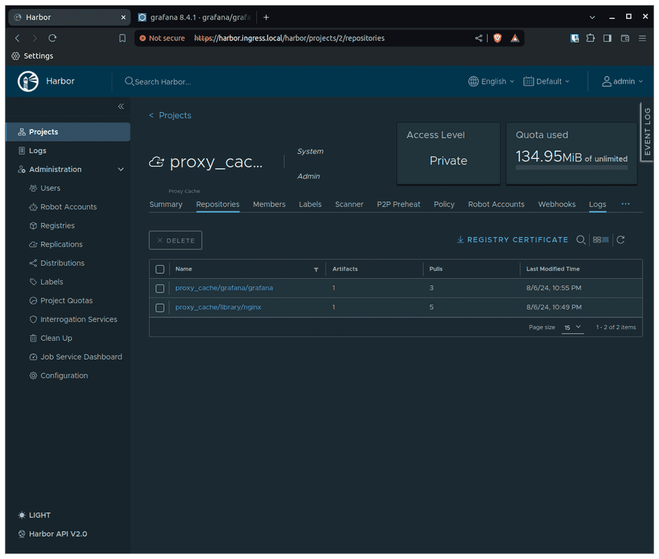The image size is (659, 559).
Task: Open the page size dropdown
Action: [572, 327]
